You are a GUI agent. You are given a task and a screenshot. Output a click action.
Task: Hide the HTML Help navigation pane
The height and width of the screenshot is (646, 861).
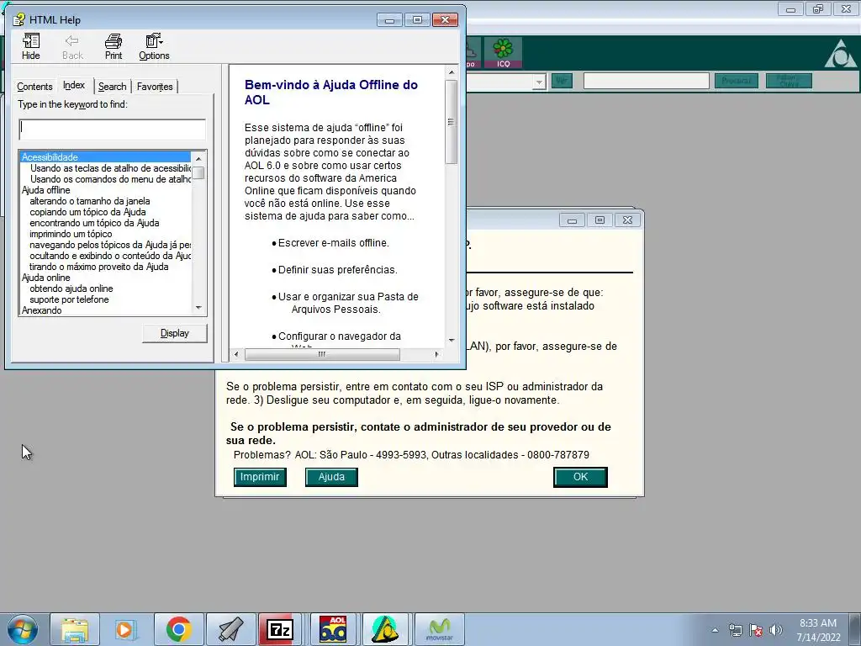pos(31,47)
